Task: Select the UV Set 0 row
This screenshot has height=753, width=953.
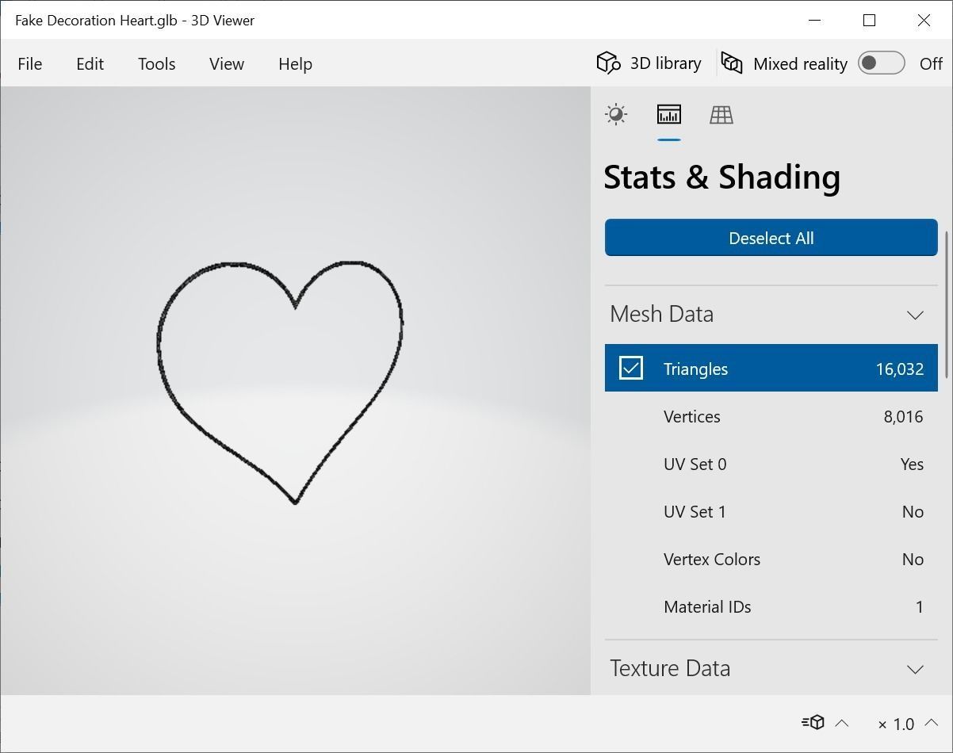Action: [x=771, y=464]
